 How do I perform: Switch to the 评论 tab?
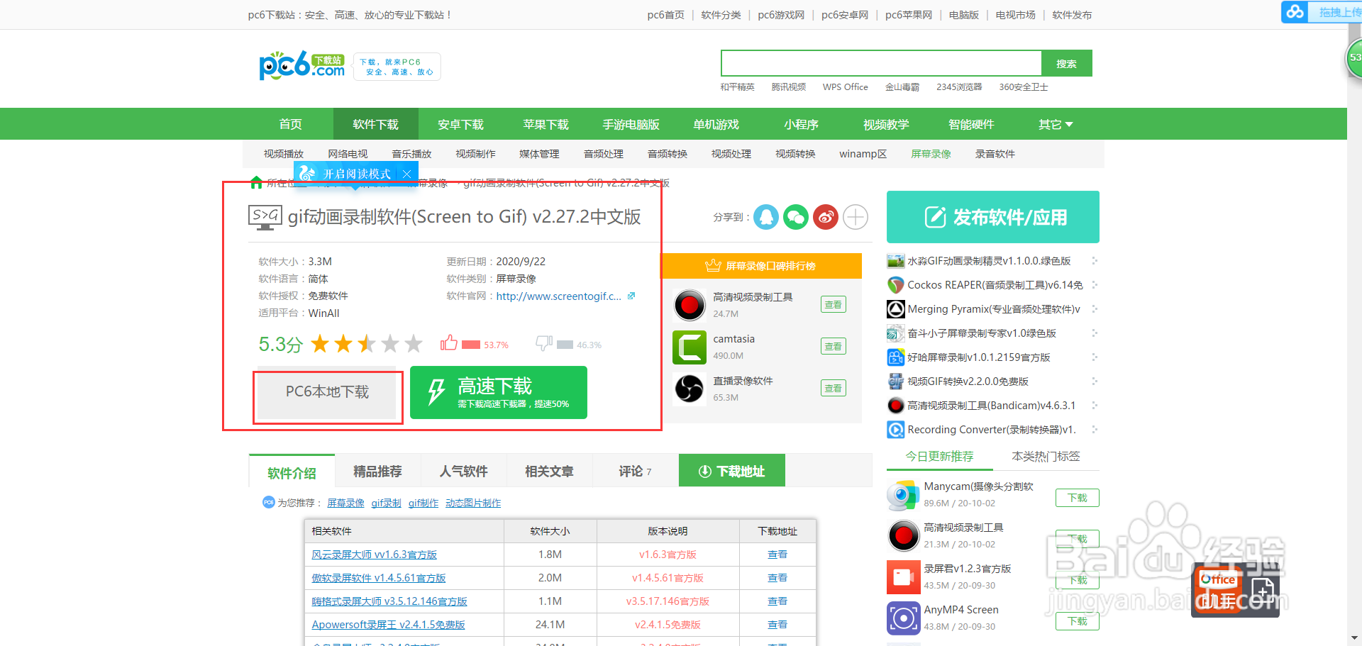coord(635,472)
